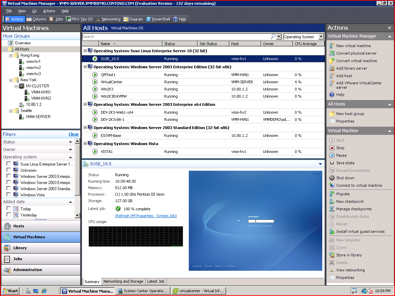The height and width of the screenshot is (296, 395).
Task: Check the Today added date filter
Action: coord(9,209)
